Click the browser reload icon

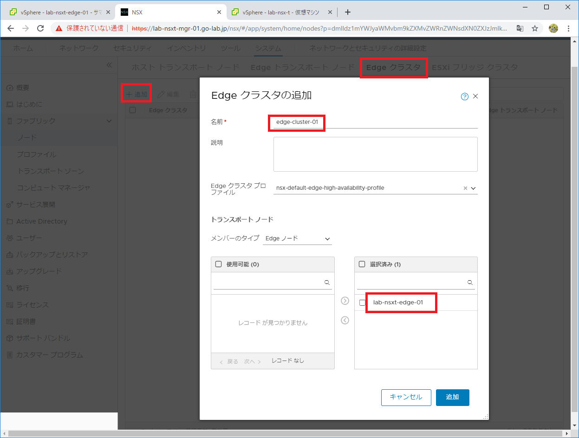click(x=40, y=28)
